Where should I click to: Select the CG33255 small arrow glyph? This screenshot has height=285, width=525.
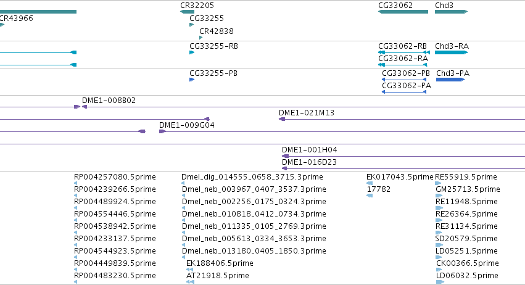pos(191,25)
